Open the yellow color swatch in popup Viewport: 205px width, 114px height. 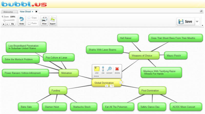tap(97, 69)
